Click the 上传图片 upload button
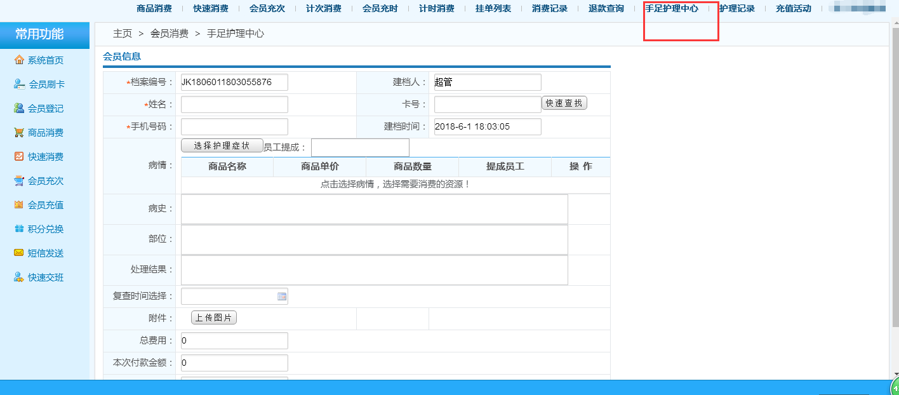This screenshot has height=395, width=899. [214, 317]
